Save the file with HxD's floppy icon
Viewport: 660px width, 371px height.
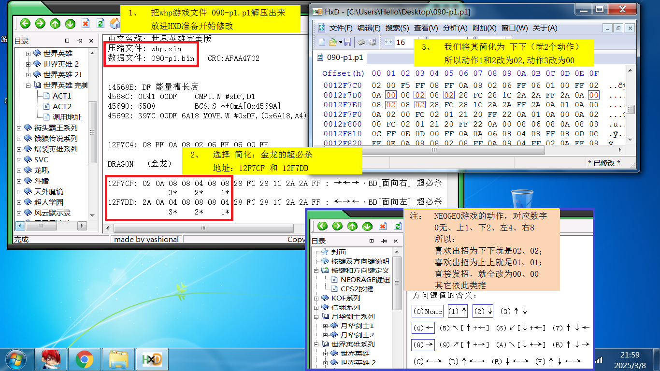347,42
